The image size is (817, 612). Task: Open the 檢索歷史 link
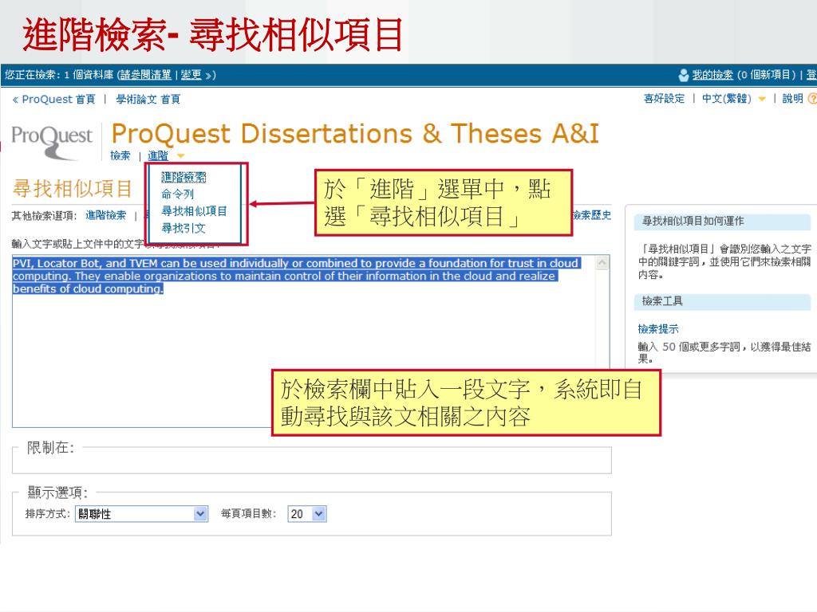click(591, 215)
